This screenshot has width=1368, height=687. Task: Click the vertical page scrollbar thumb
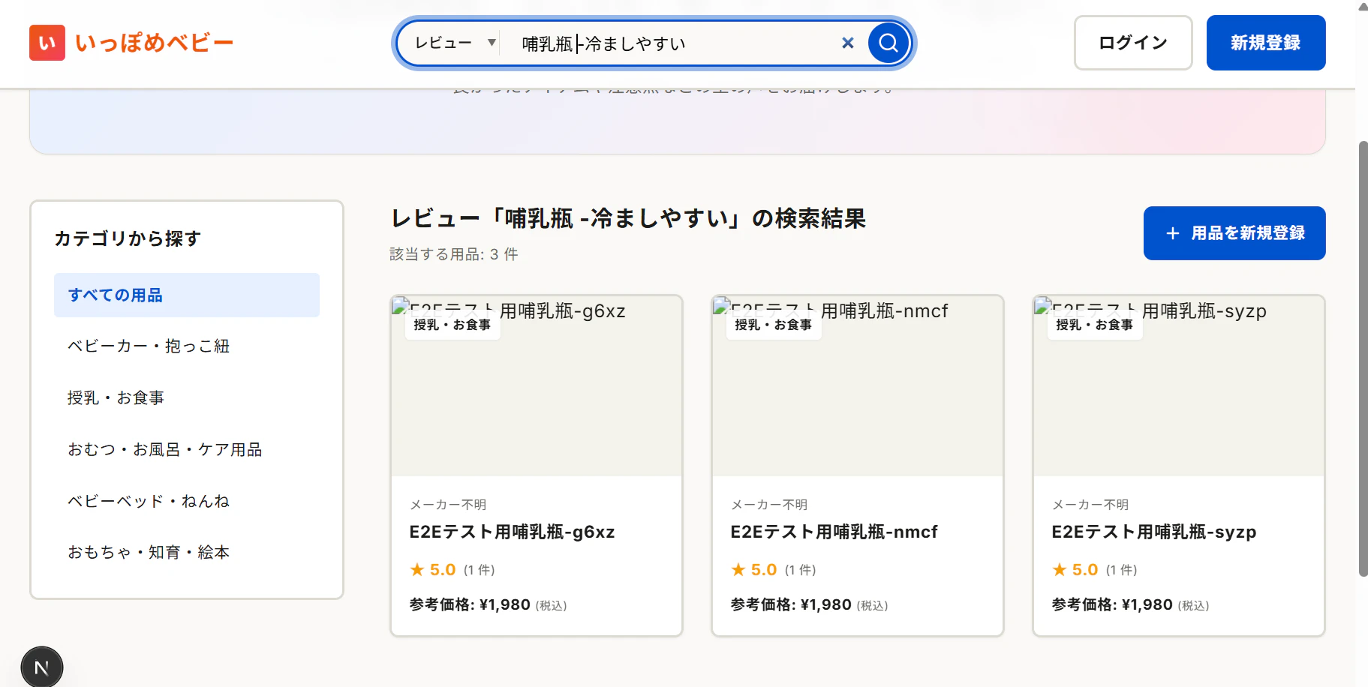1363,358
